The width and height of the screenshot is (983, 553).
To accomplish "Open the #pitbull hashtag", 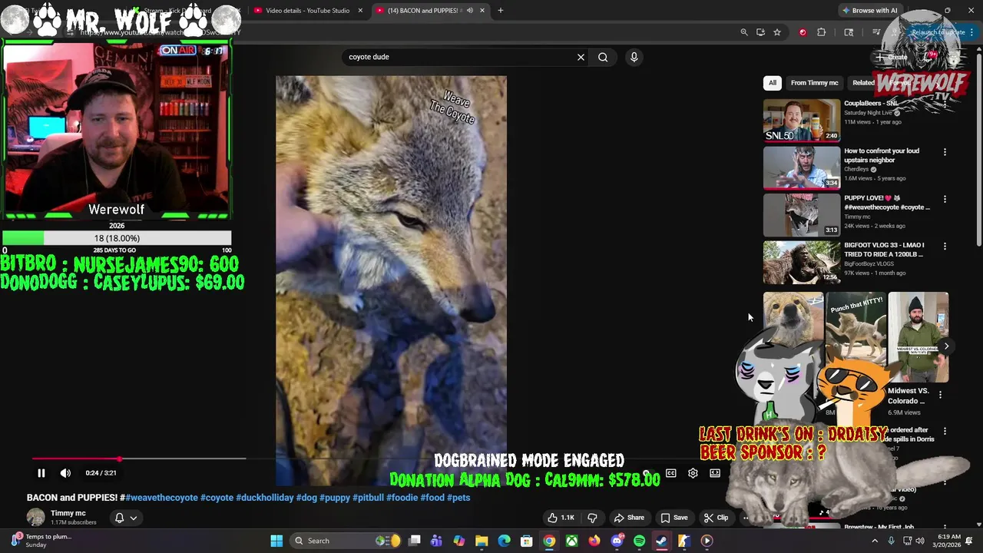I will pyautogui.click(x=369, y=498).
